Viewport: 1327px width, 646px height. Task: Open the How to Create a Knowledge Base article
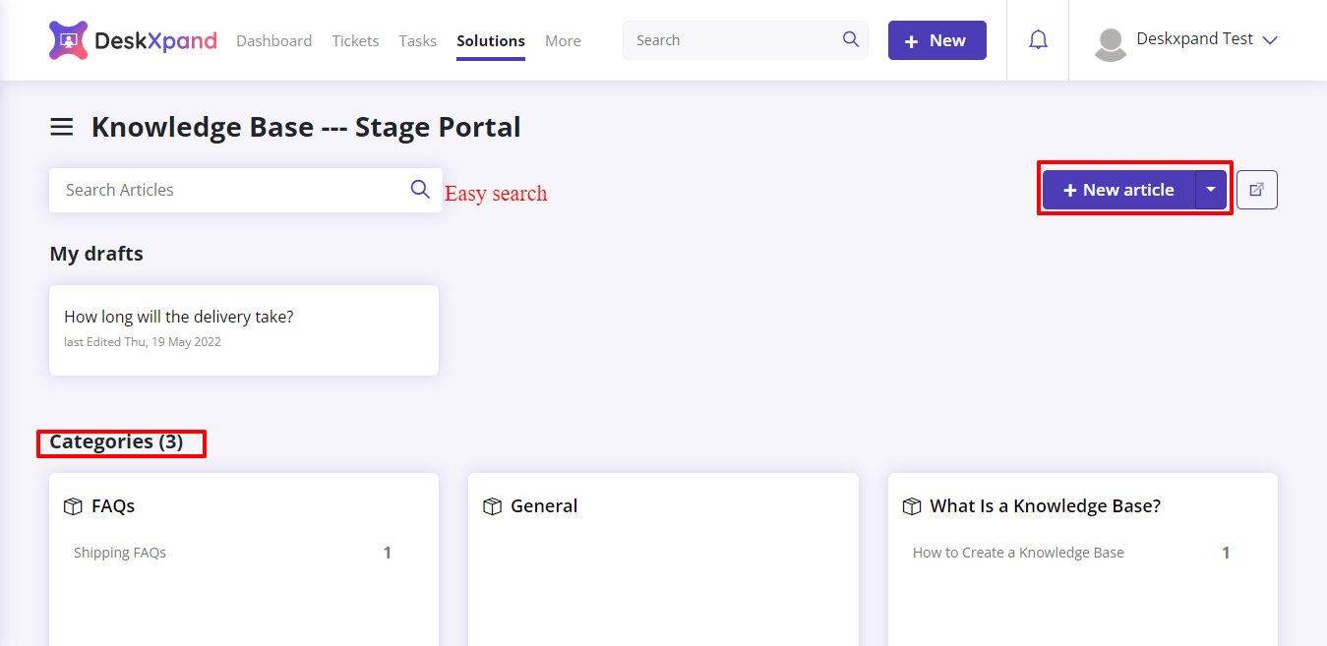pyautogui.click(x=1018, y=553)
